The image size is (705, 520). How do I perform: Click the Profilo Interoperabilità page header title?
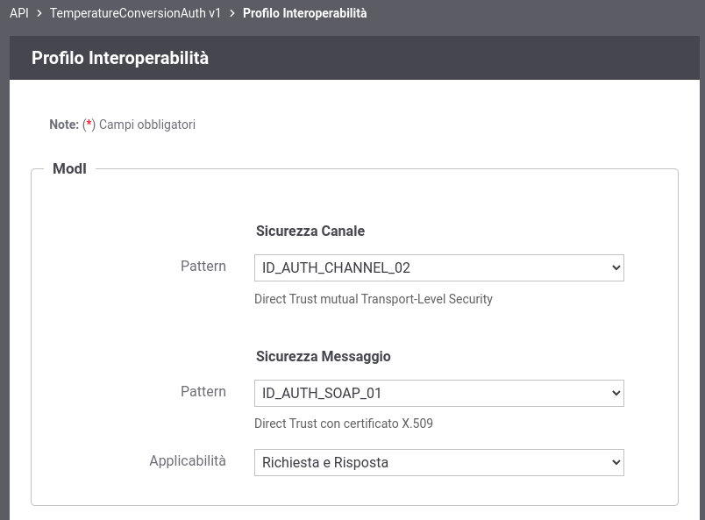tap(120, 58)
